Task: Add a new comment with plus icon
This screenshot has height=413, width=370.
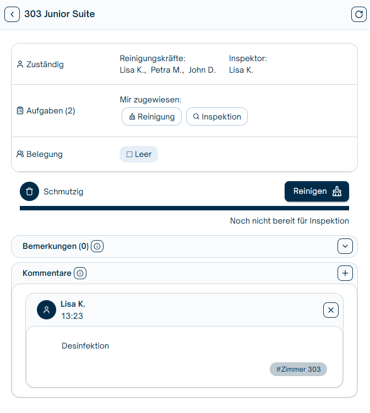Action: (x=345, y=273)
